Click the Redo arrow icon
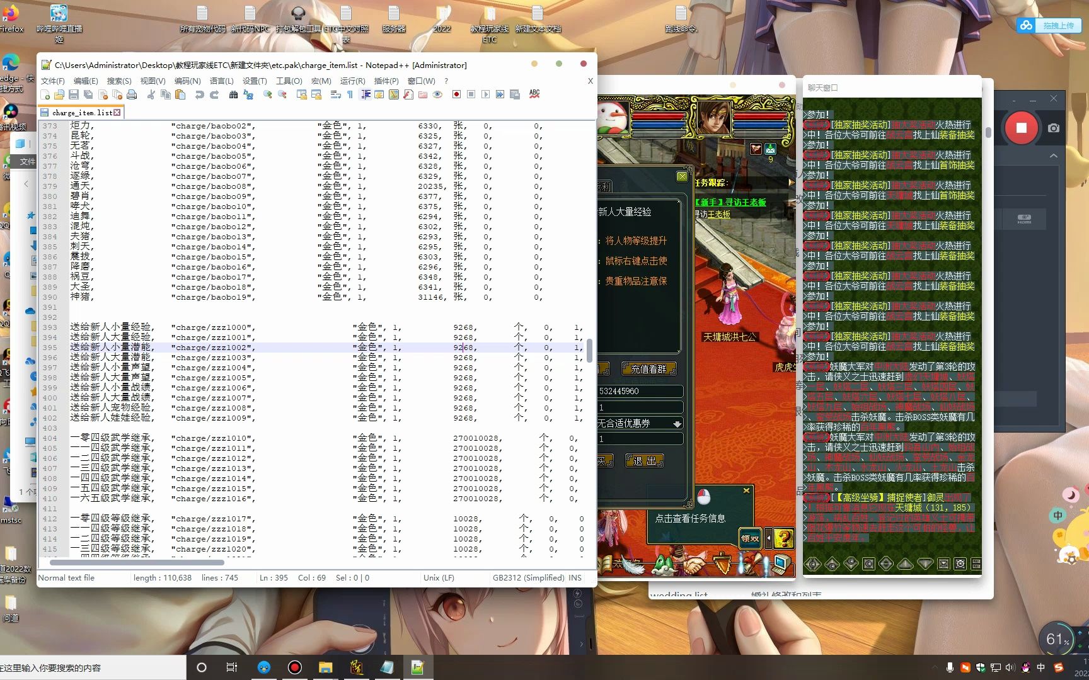This screenshot has width=1089, height=680. click(x=214, y=94)
